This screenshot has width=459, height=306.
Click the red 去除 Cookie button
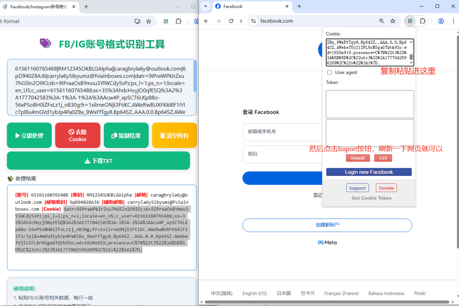pyautogui.click(x=78, y=135)
